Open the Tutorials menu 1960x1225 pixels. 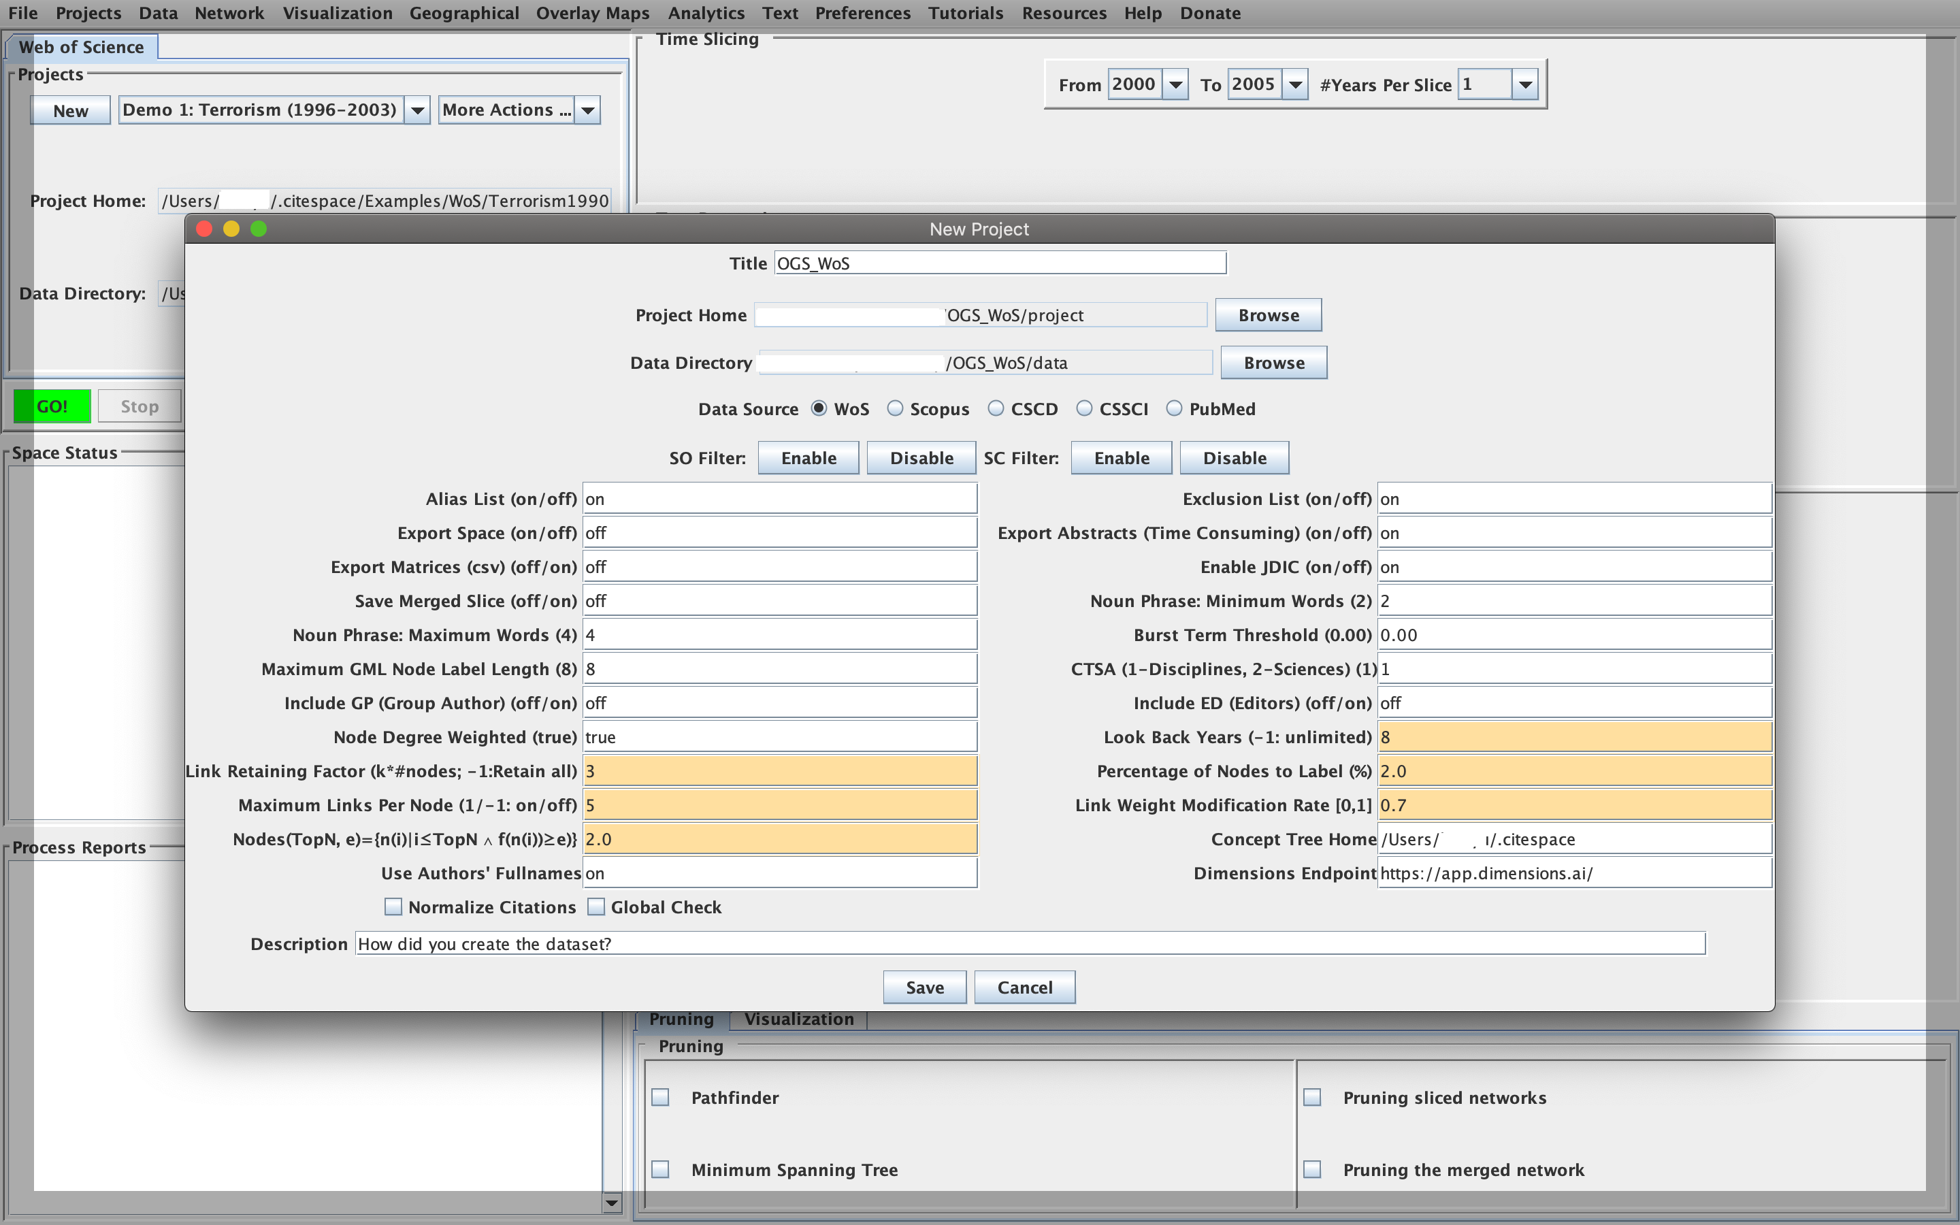tap(966, 13)
